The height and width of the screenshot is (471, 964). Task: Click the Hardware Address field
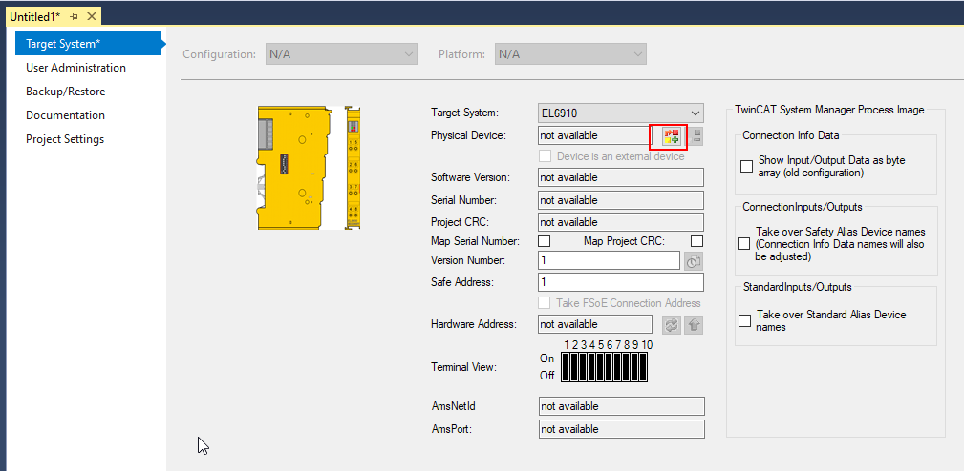[x=595, y=324]
